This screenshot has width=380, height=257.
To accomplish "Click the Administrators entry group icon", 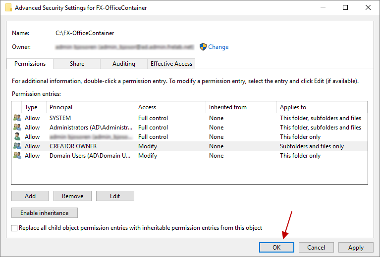I will (x=17, y=128).
